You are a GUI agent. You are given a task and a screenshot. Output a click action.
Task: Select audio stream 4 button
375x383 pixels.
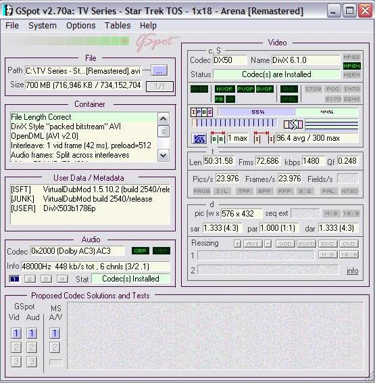point(62,279)
